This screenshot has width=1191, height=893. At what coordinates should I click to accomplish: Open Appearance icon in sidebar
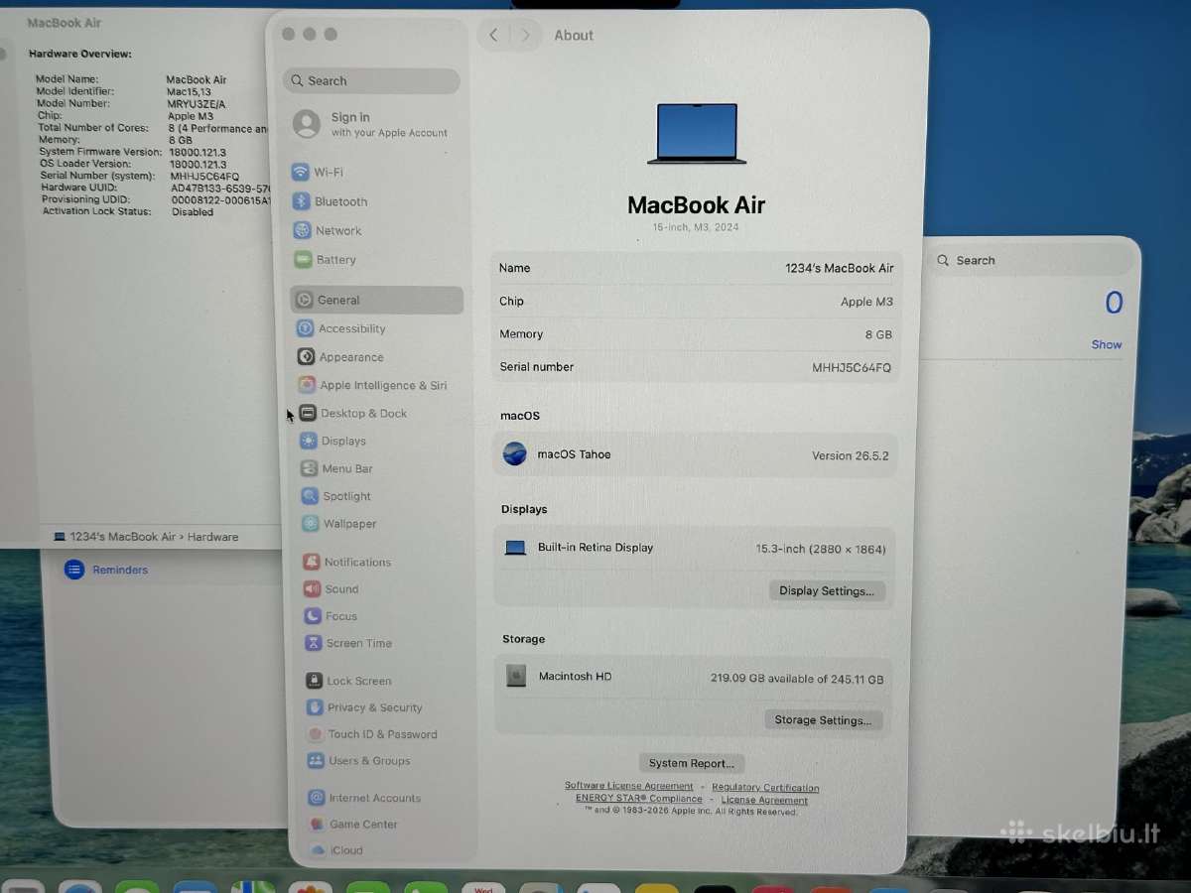click(x=306, y=357)
